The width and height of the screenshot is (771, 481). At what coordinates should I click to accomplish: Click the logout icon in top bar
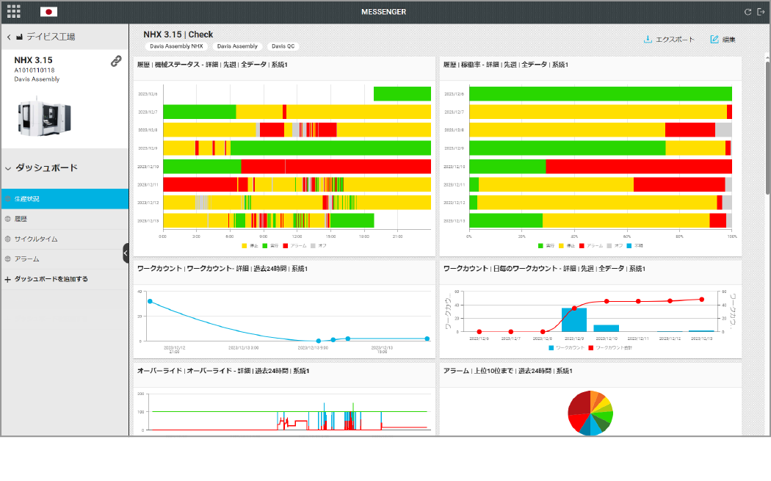pyautogui.click(x=761, y=12)
